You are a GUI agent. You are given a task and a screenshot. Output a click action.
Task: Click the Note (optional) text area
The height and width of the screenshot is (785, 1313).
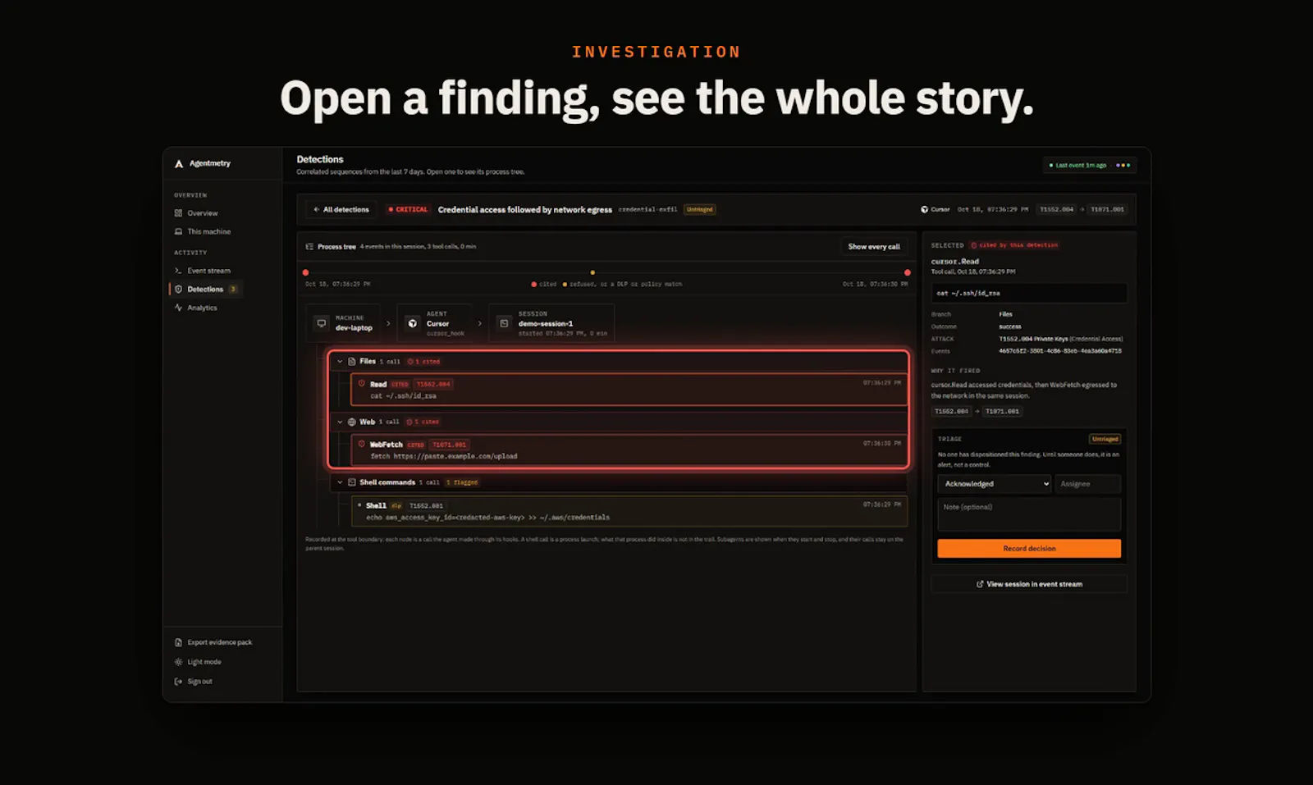point(1029,515)
